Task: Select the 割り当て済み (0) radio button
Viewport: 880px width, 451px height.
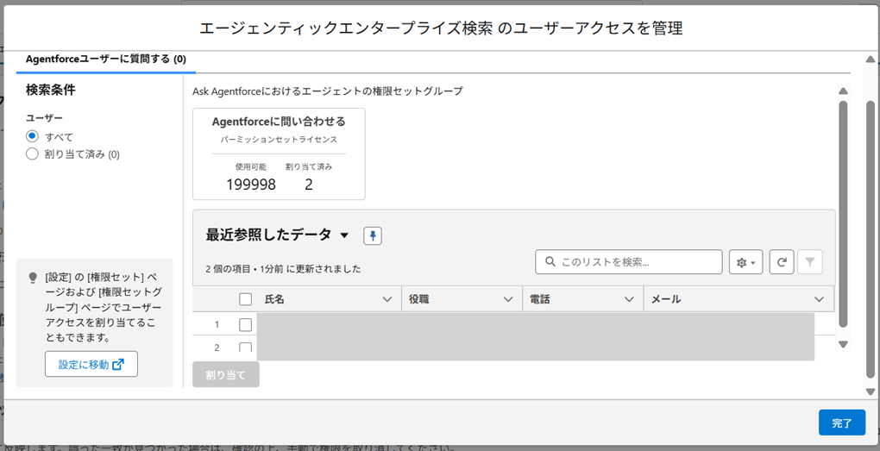Action: [x=32, y=153]
